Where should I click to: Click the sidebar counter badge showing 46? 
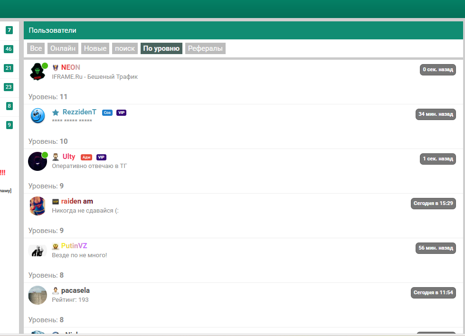pos(9,49)
